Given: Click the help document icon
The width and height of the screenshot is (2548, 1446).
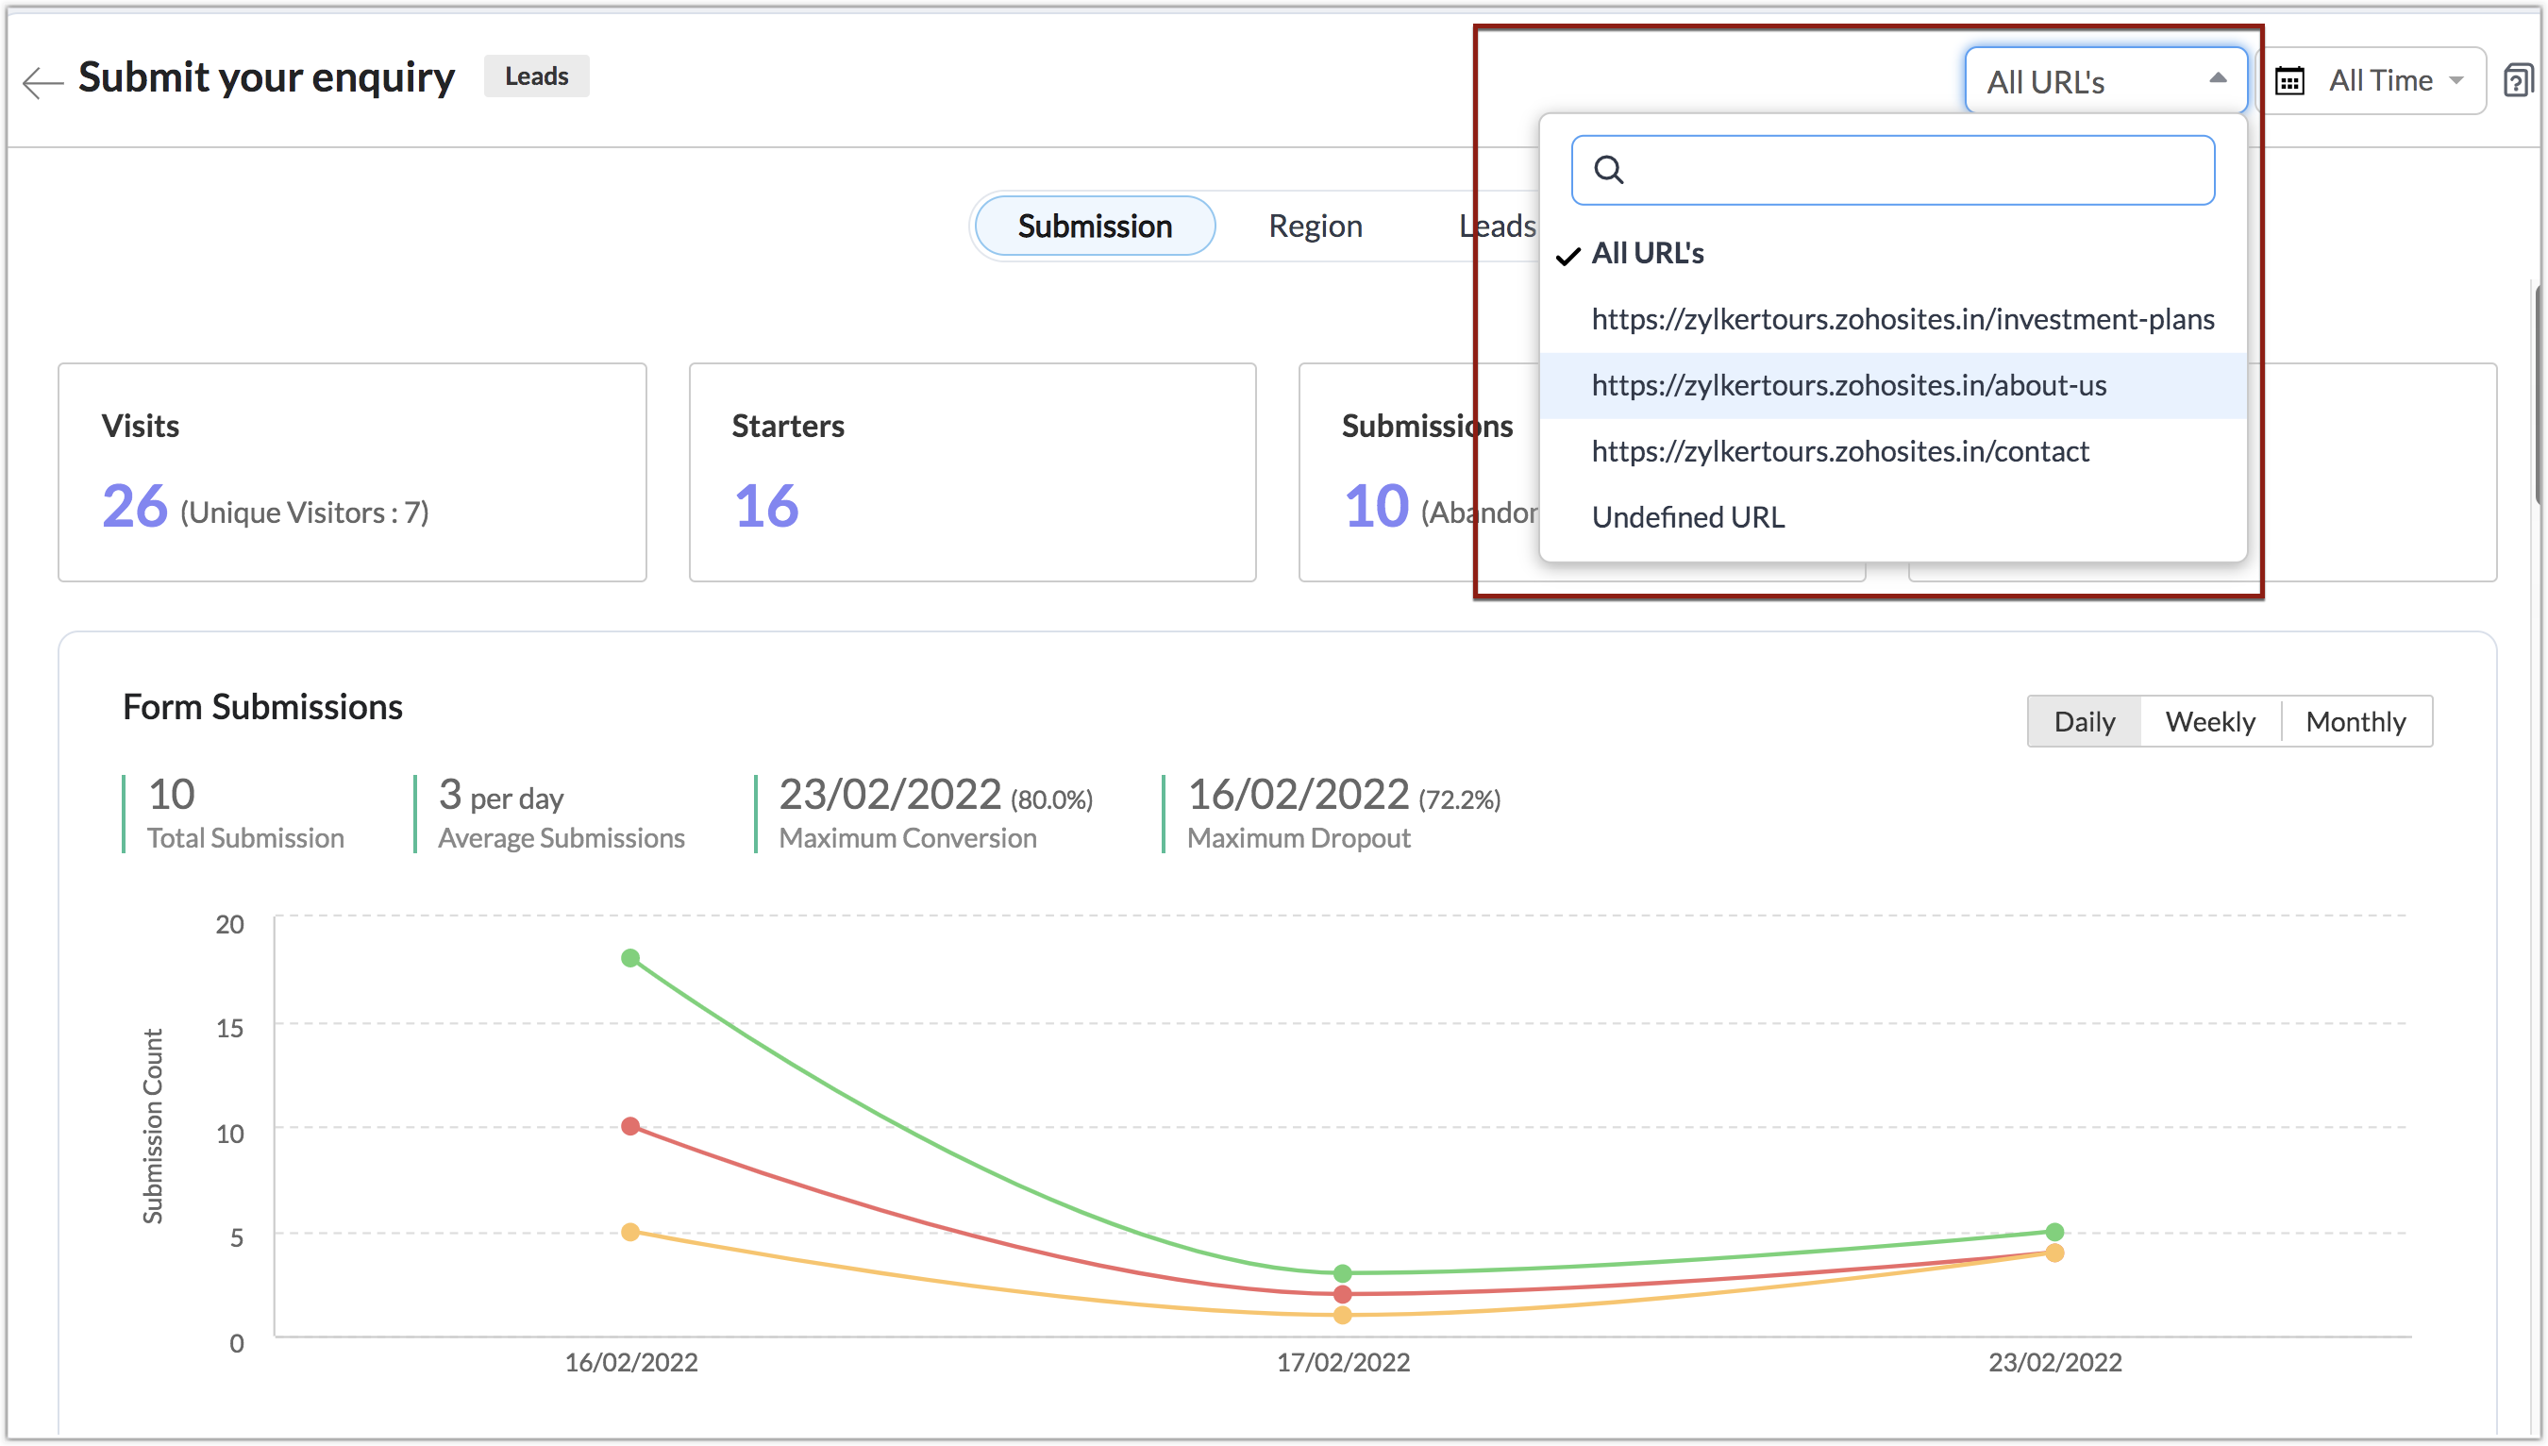Looking at the screenshot, I should click(x=2516, y=80).
